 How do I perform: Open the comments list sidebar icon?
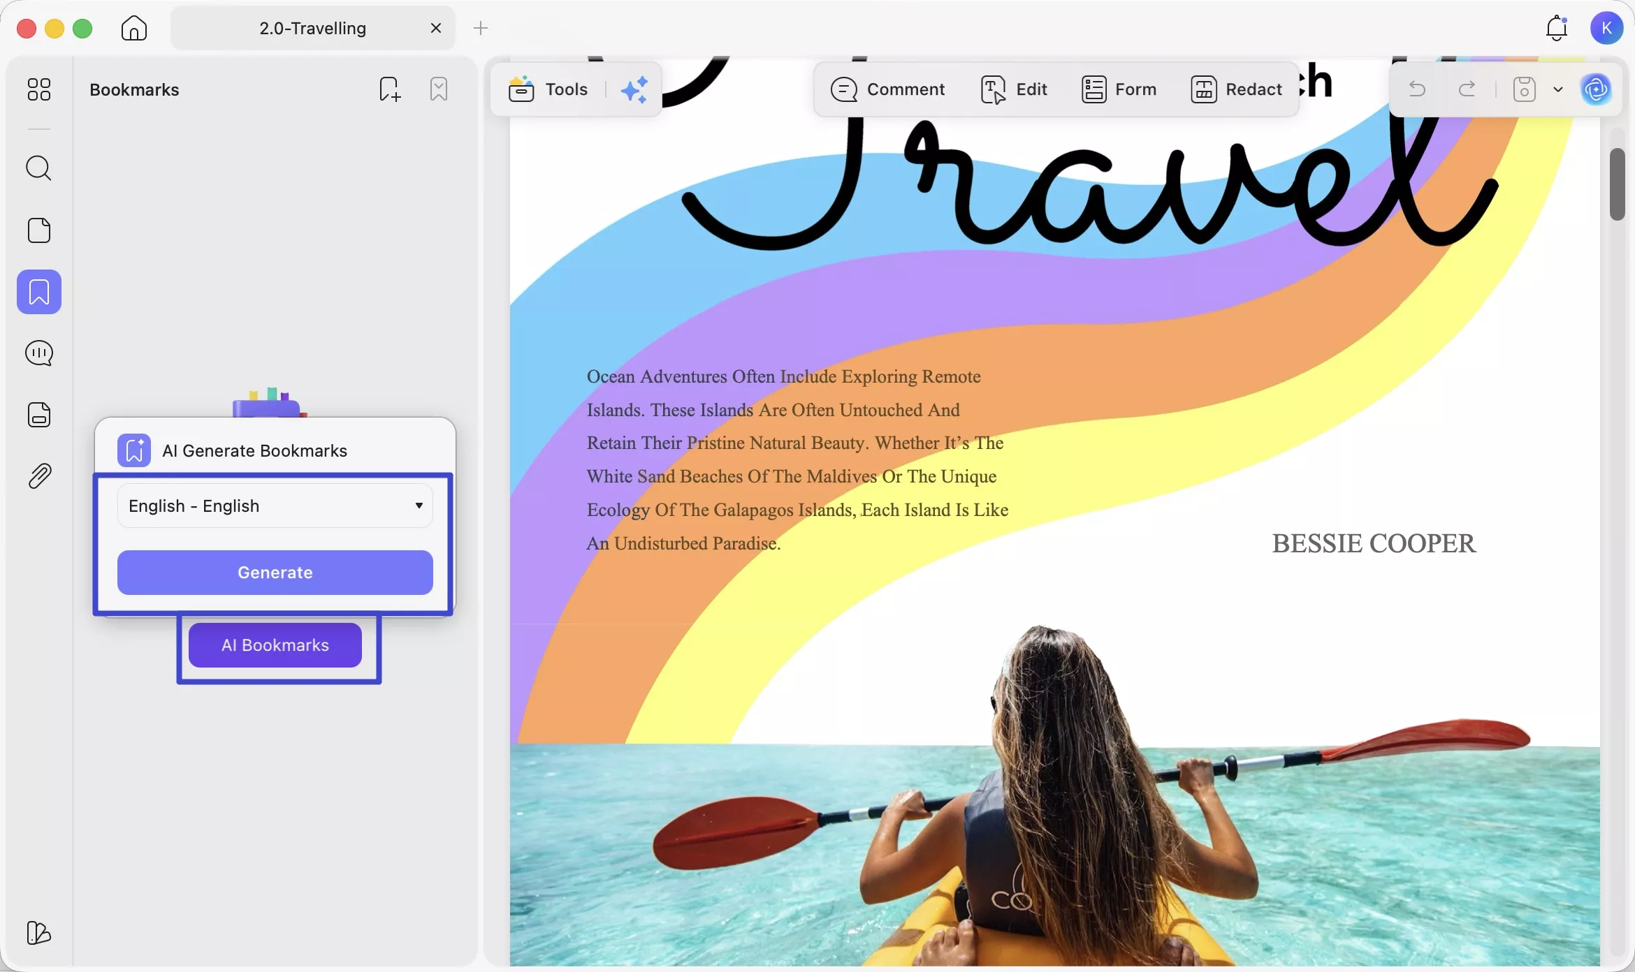point(39,353)
